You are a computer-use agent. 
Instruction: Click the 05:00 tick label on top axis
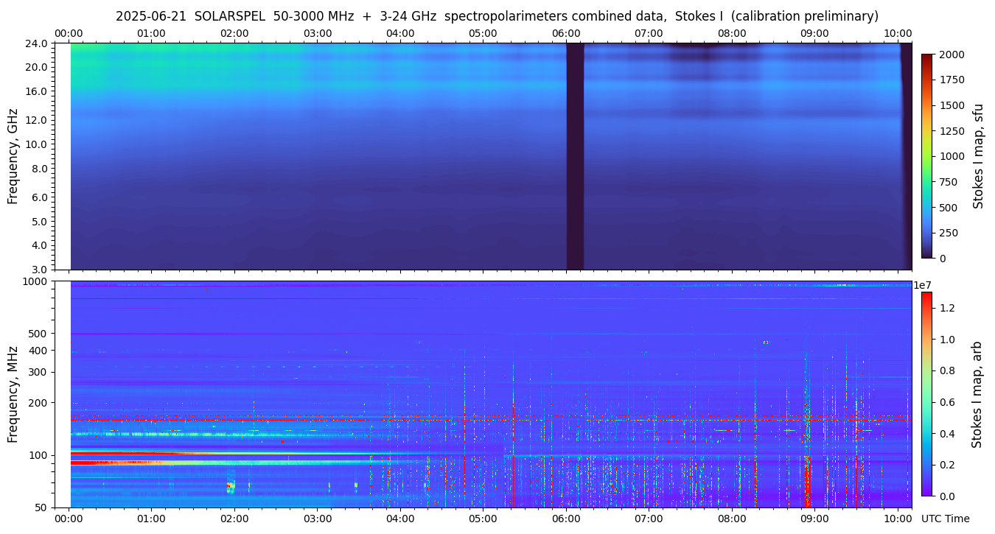point(483,34)
